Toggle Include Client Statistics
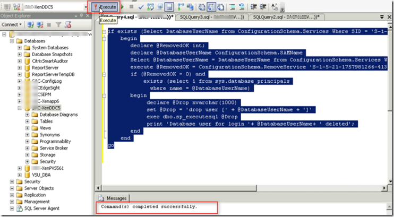The height and width of the screenshot is (217, 394). [x=190, y=7]
